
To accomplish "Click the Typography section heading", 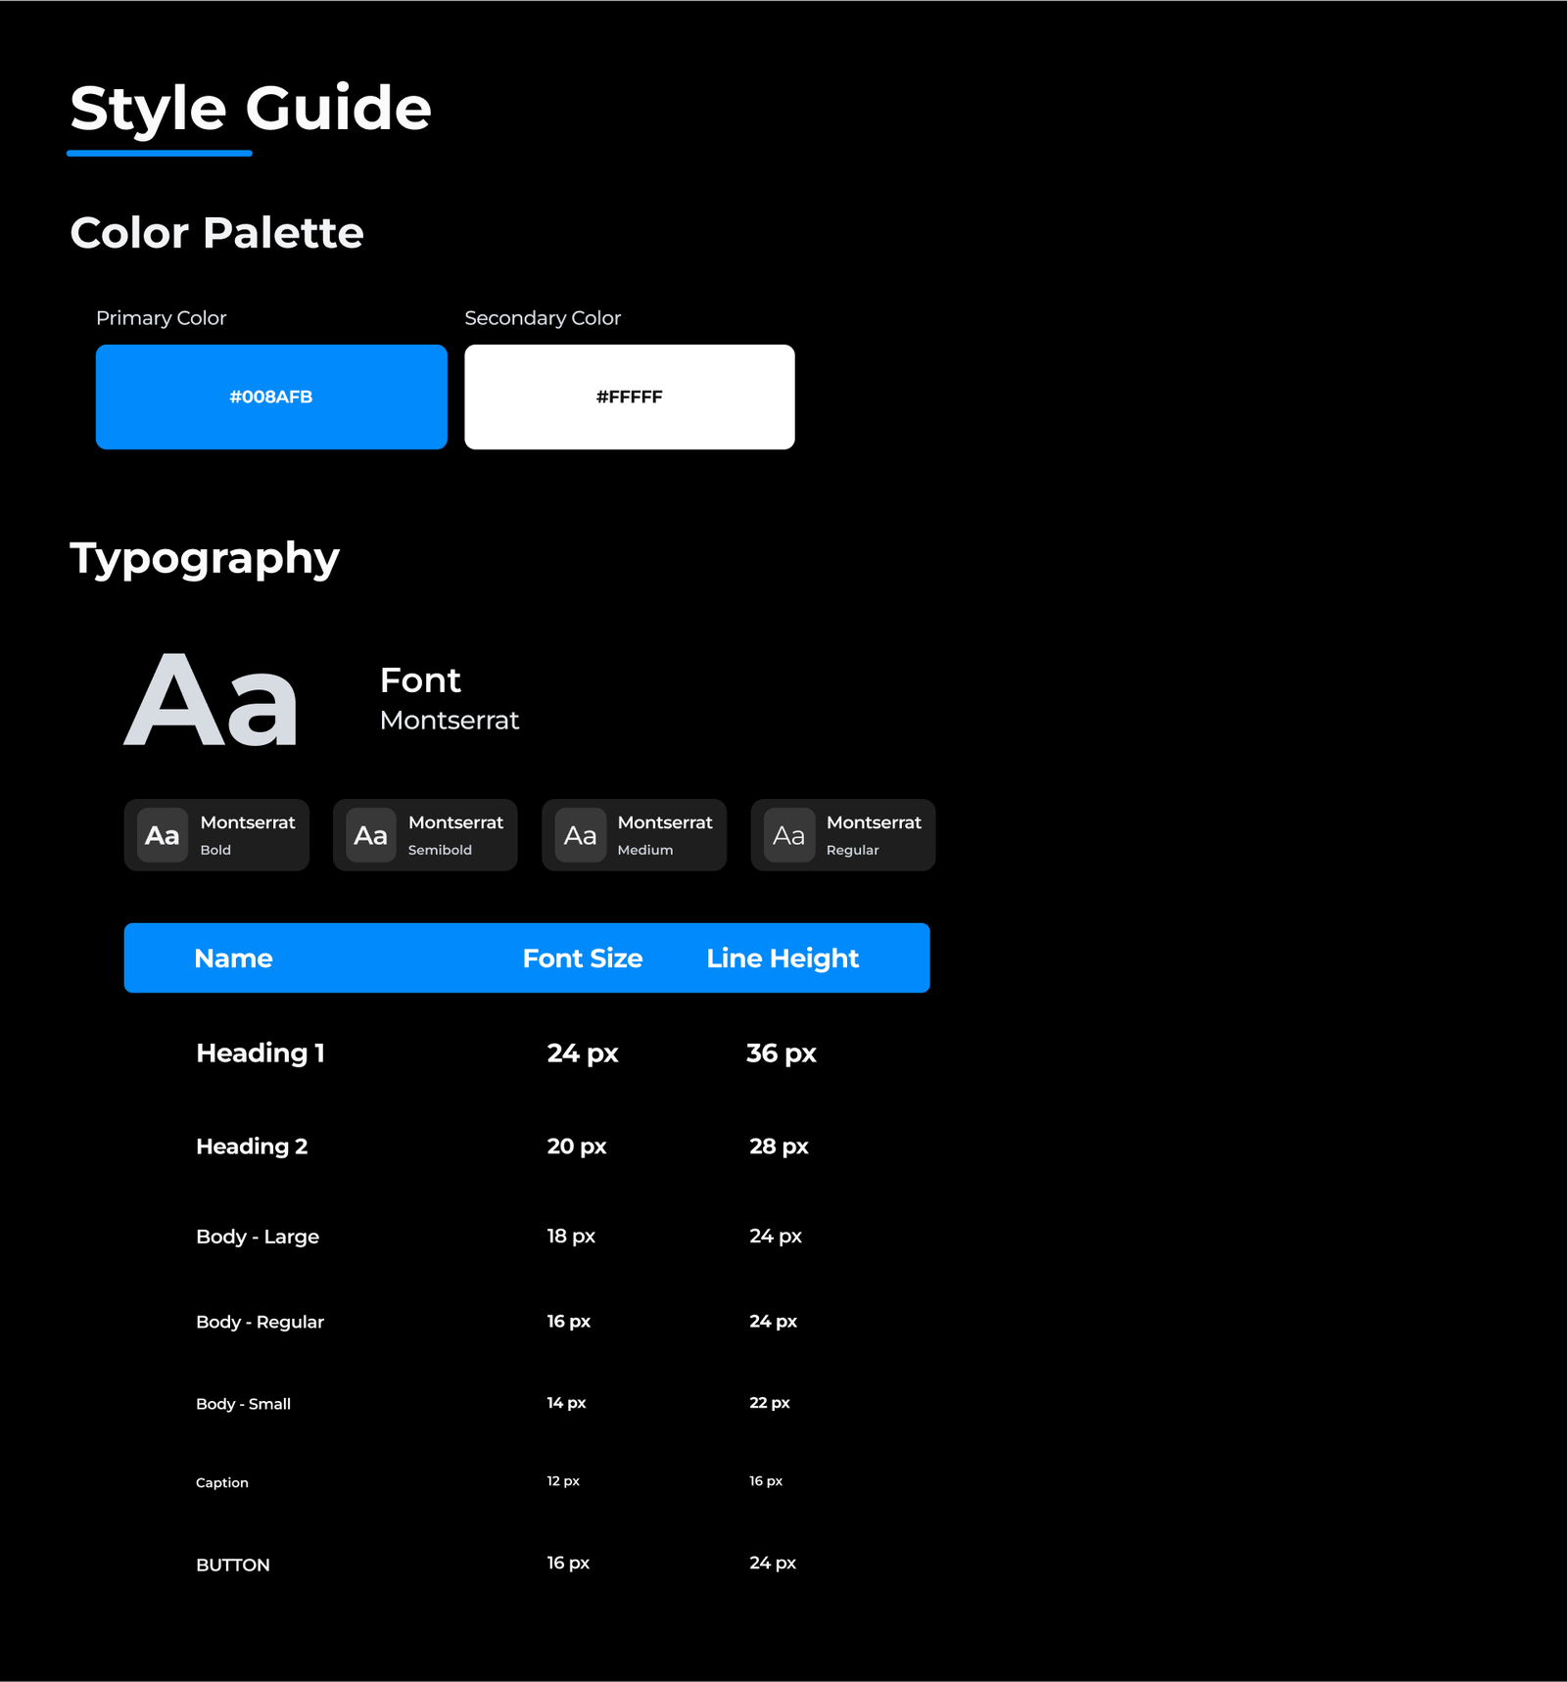I will (x=205, y=558).
